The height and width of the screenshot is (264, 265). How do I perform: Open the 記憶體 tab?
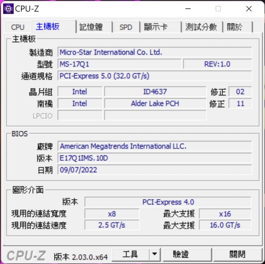[94, 27]
